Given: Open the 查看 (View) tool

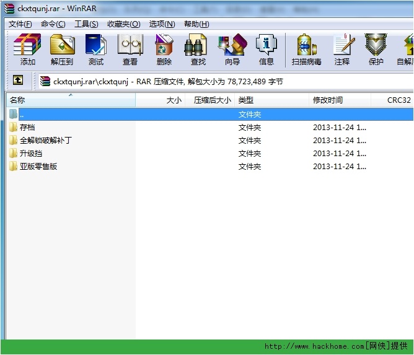Looking at the screenshot, I should 130,50.
